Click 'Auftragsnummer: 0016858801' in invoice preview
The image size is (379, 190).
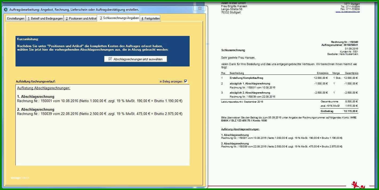click(340, 45)
